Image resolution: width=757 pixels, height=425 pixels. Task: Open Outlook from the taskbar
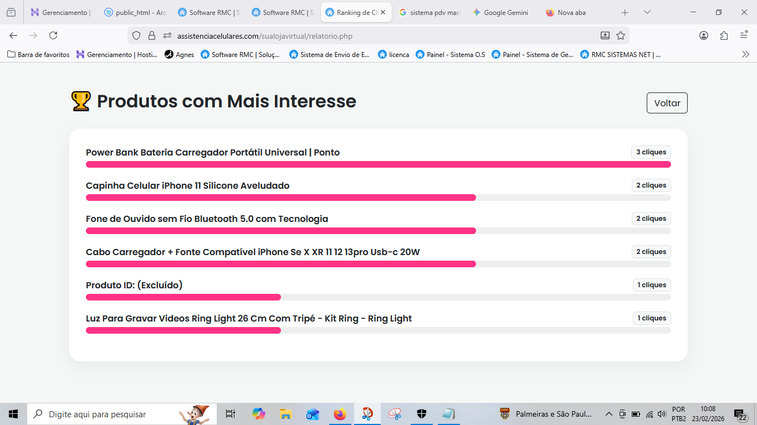(312, 413)
